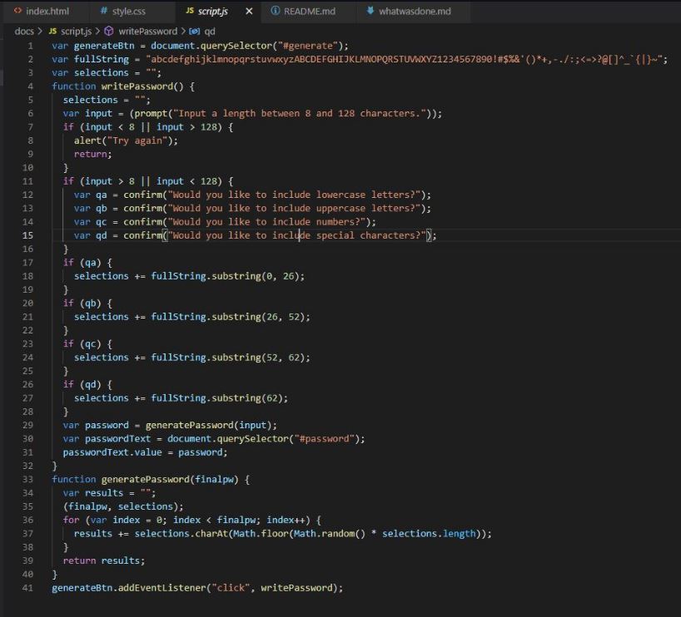Click 'addEventListener' on the last line
This screenshot has height=617, width=681.
point(162,588)
